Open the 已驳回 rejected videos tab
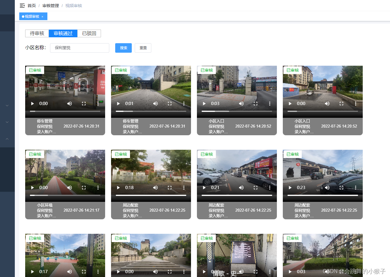The width and height of the screenshot is (390, 277). tap(89, 33)
